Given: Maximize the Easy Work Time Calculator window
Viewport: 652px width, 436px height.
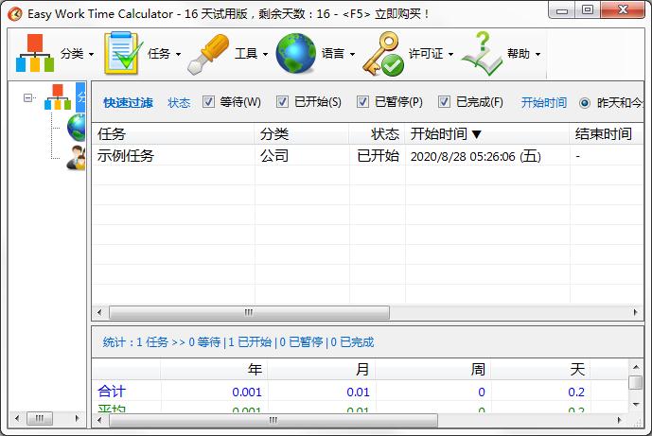Looking at the screenshot, I should pos(588,10).
